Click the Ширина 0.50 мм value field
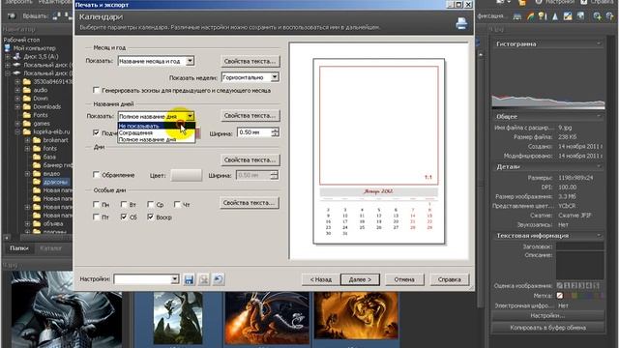The image size is (619, 348). tap(254, 132)
